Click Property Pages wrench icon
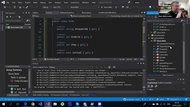Viewport: 190px width, 107px height. point(156,86)
